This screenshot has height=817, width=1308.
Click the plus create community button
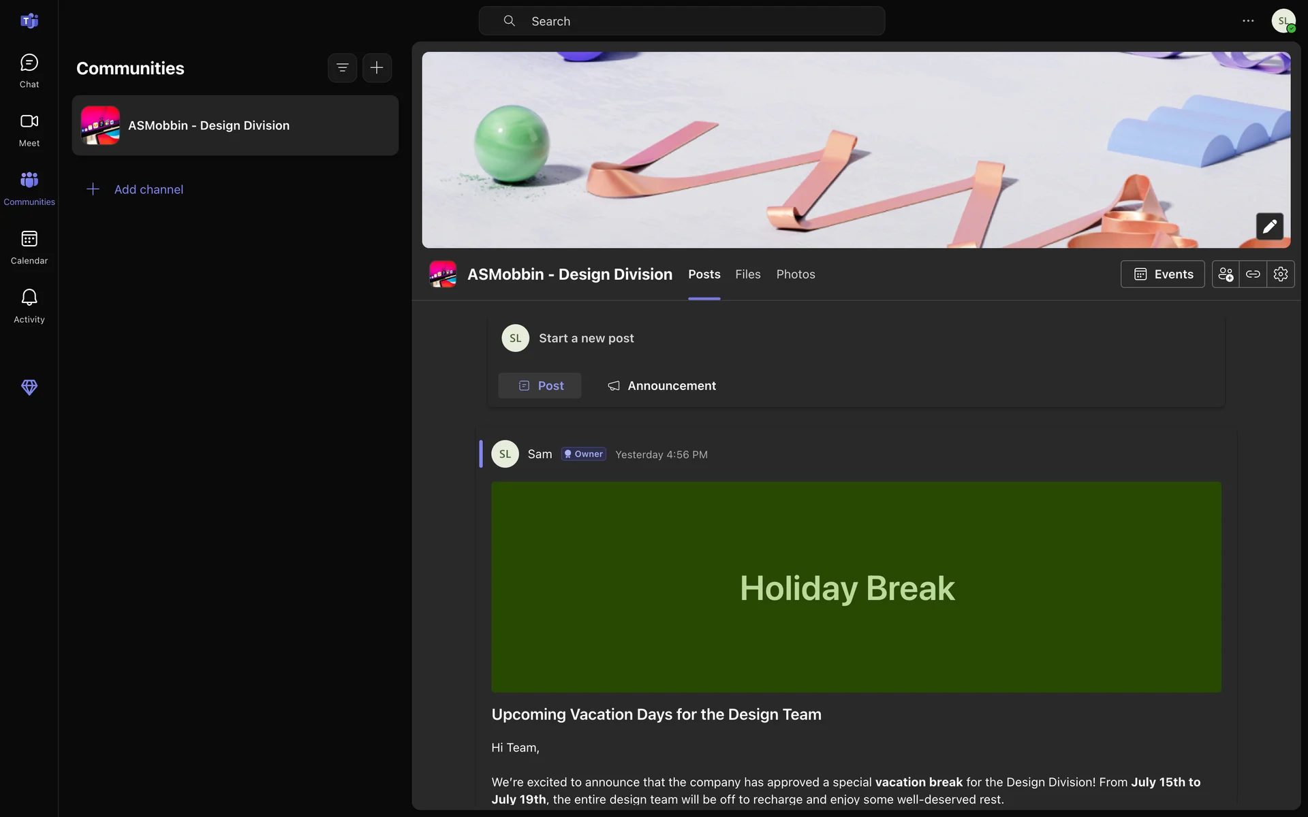coord(377,67)
